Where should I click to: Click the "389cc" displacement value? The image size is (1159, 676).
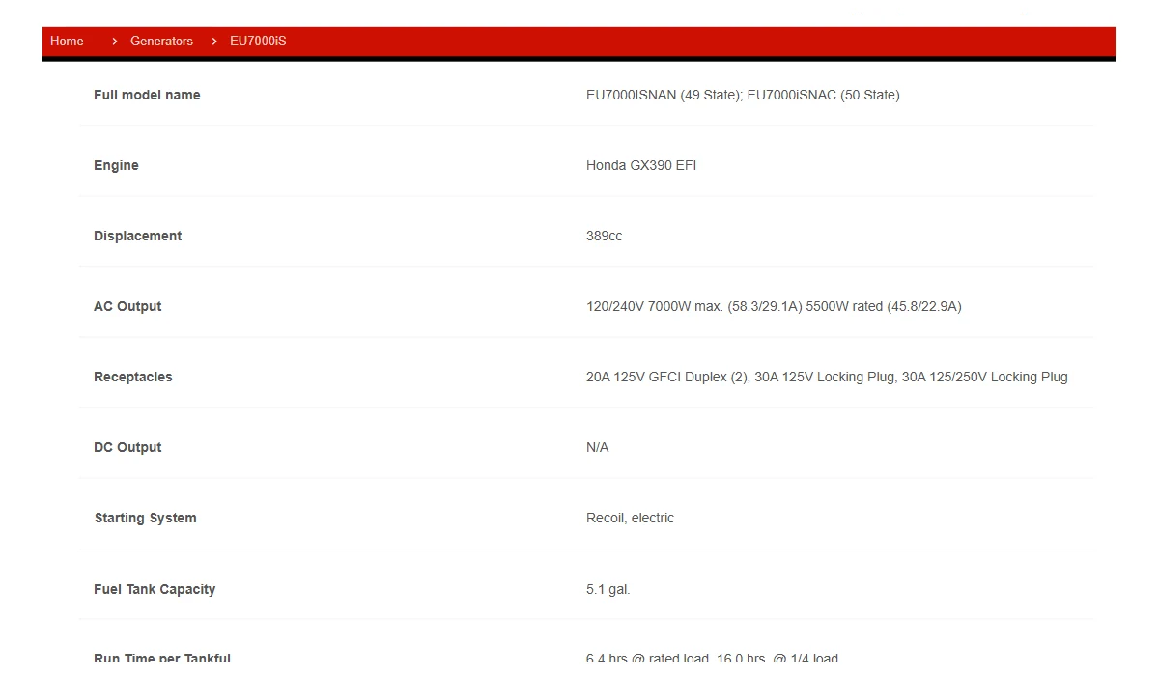point(605,236)
